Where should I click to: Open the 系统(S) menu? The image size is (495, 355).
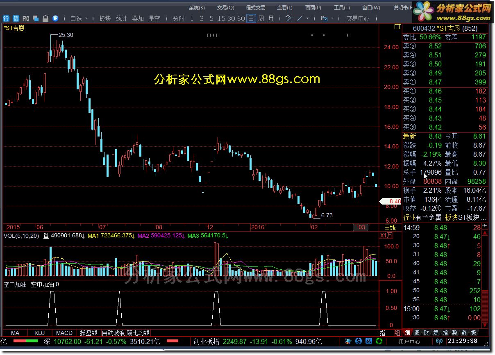click(x=197, y=8)
